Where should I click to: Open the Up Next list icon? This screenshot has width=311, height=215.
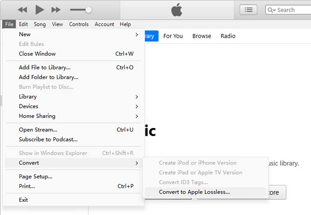click(x=248, y=10)
